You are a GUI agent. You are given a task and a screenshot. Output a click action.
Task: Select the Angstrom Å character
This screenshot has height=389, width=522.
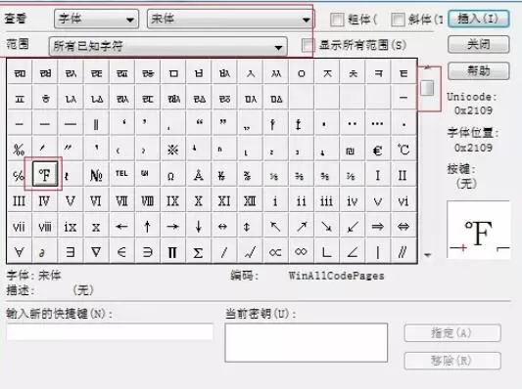point(199,174)
